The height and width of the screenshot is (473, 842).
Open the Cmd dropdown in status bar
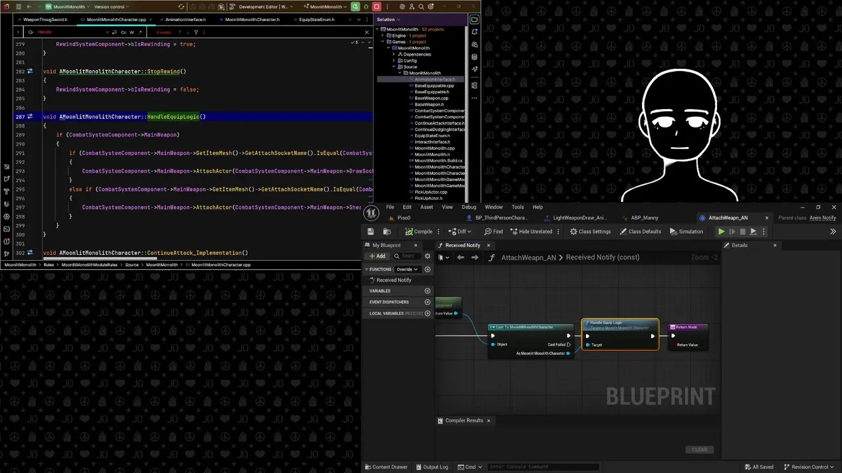point(470,467)
